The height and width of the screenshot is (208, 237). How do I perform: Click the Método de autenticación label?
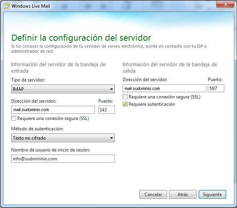(37, 129)
